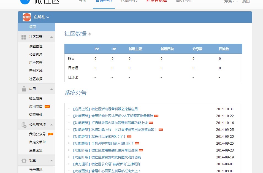Open 话题管理 in the sidebar
Image resolution: width=263 pixels, height=173 pixels.
pos(36,46)
